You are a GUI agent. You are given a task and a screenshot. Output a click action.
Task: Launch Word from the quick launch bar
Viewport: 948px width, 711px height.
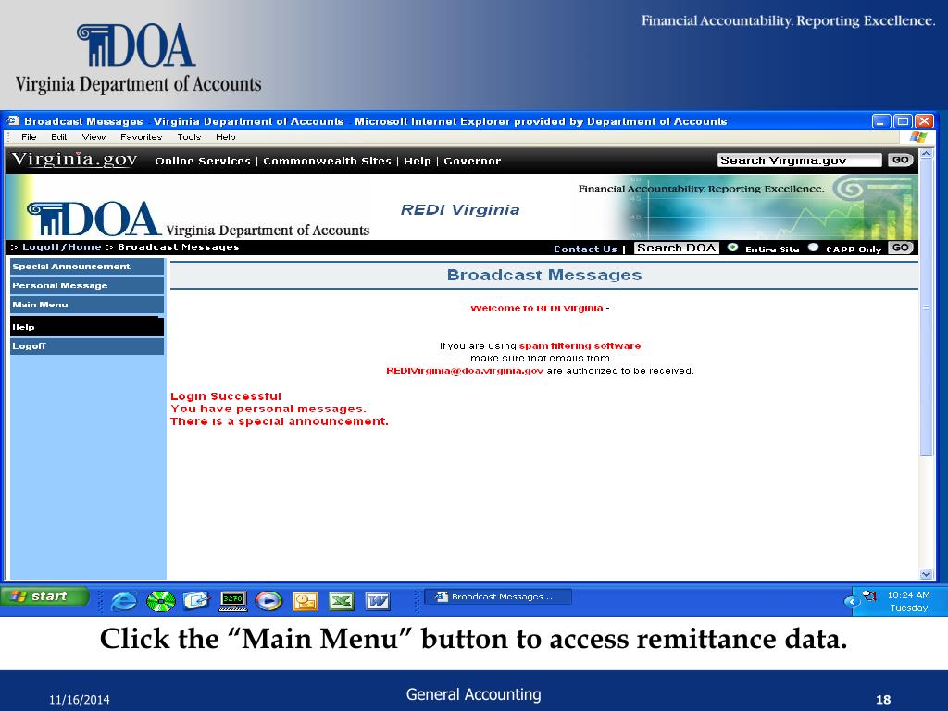[378, 601]
